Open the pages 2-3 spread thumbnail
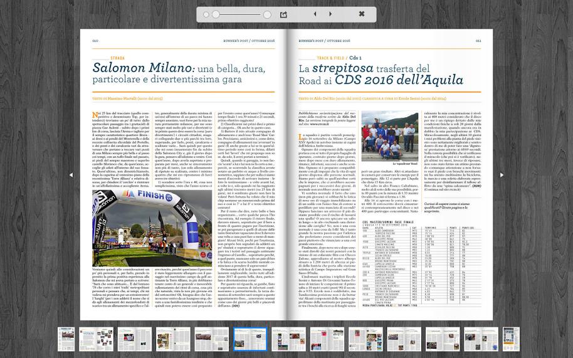573x358 pixels. click(x=96, y=339)
